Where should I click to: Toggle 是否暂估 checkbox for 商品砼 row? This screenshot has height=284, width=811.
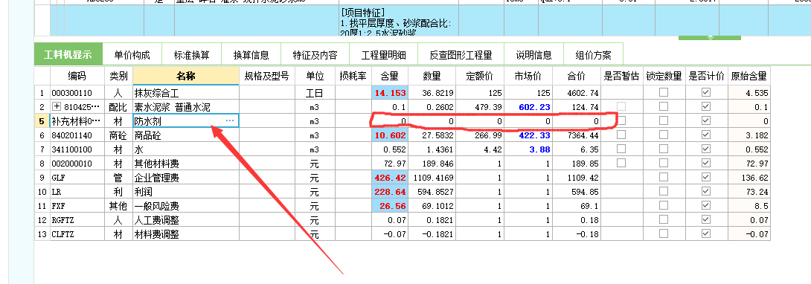point(621,135)
